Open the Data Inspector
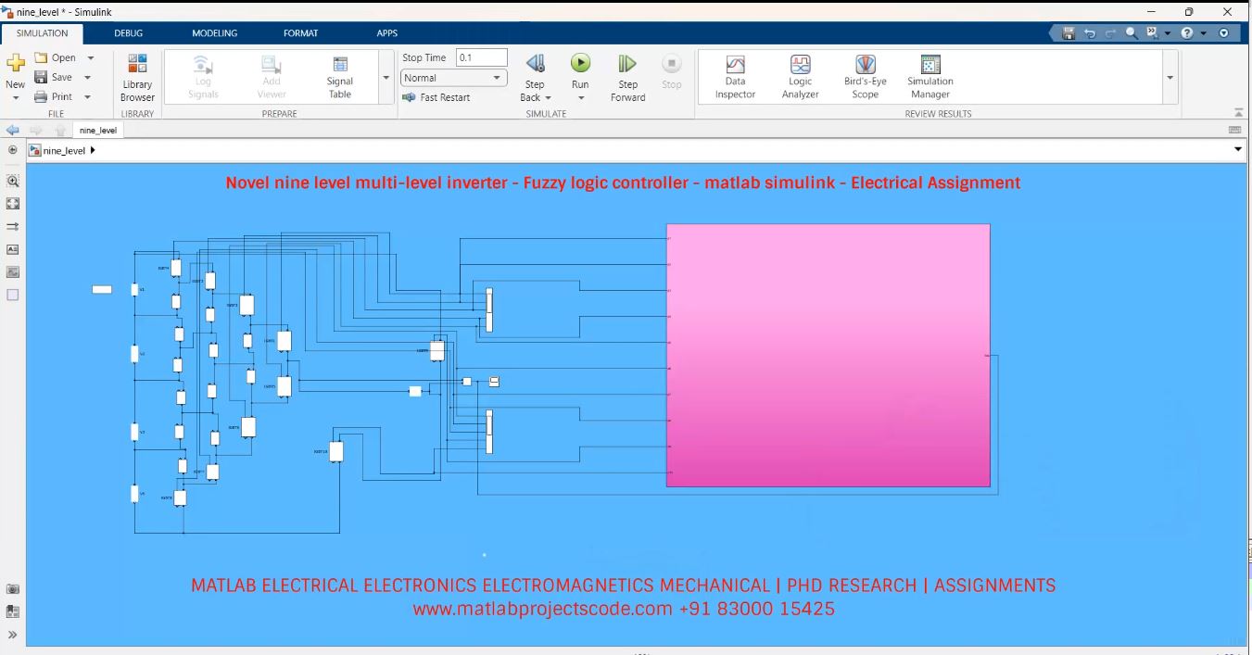The width and height of the screenshot is (1252, 655). 734,74
